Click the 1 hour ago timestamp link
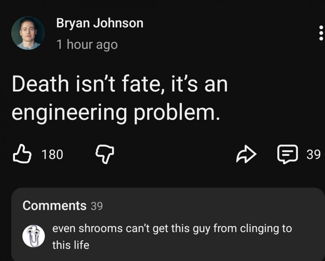Viewport: 325px width, 261px height. [87, 44]
